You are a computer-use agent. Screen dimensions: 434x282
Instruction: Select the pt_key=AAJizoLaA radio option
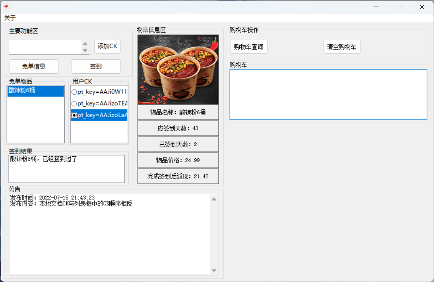click(x=74, y=115)
